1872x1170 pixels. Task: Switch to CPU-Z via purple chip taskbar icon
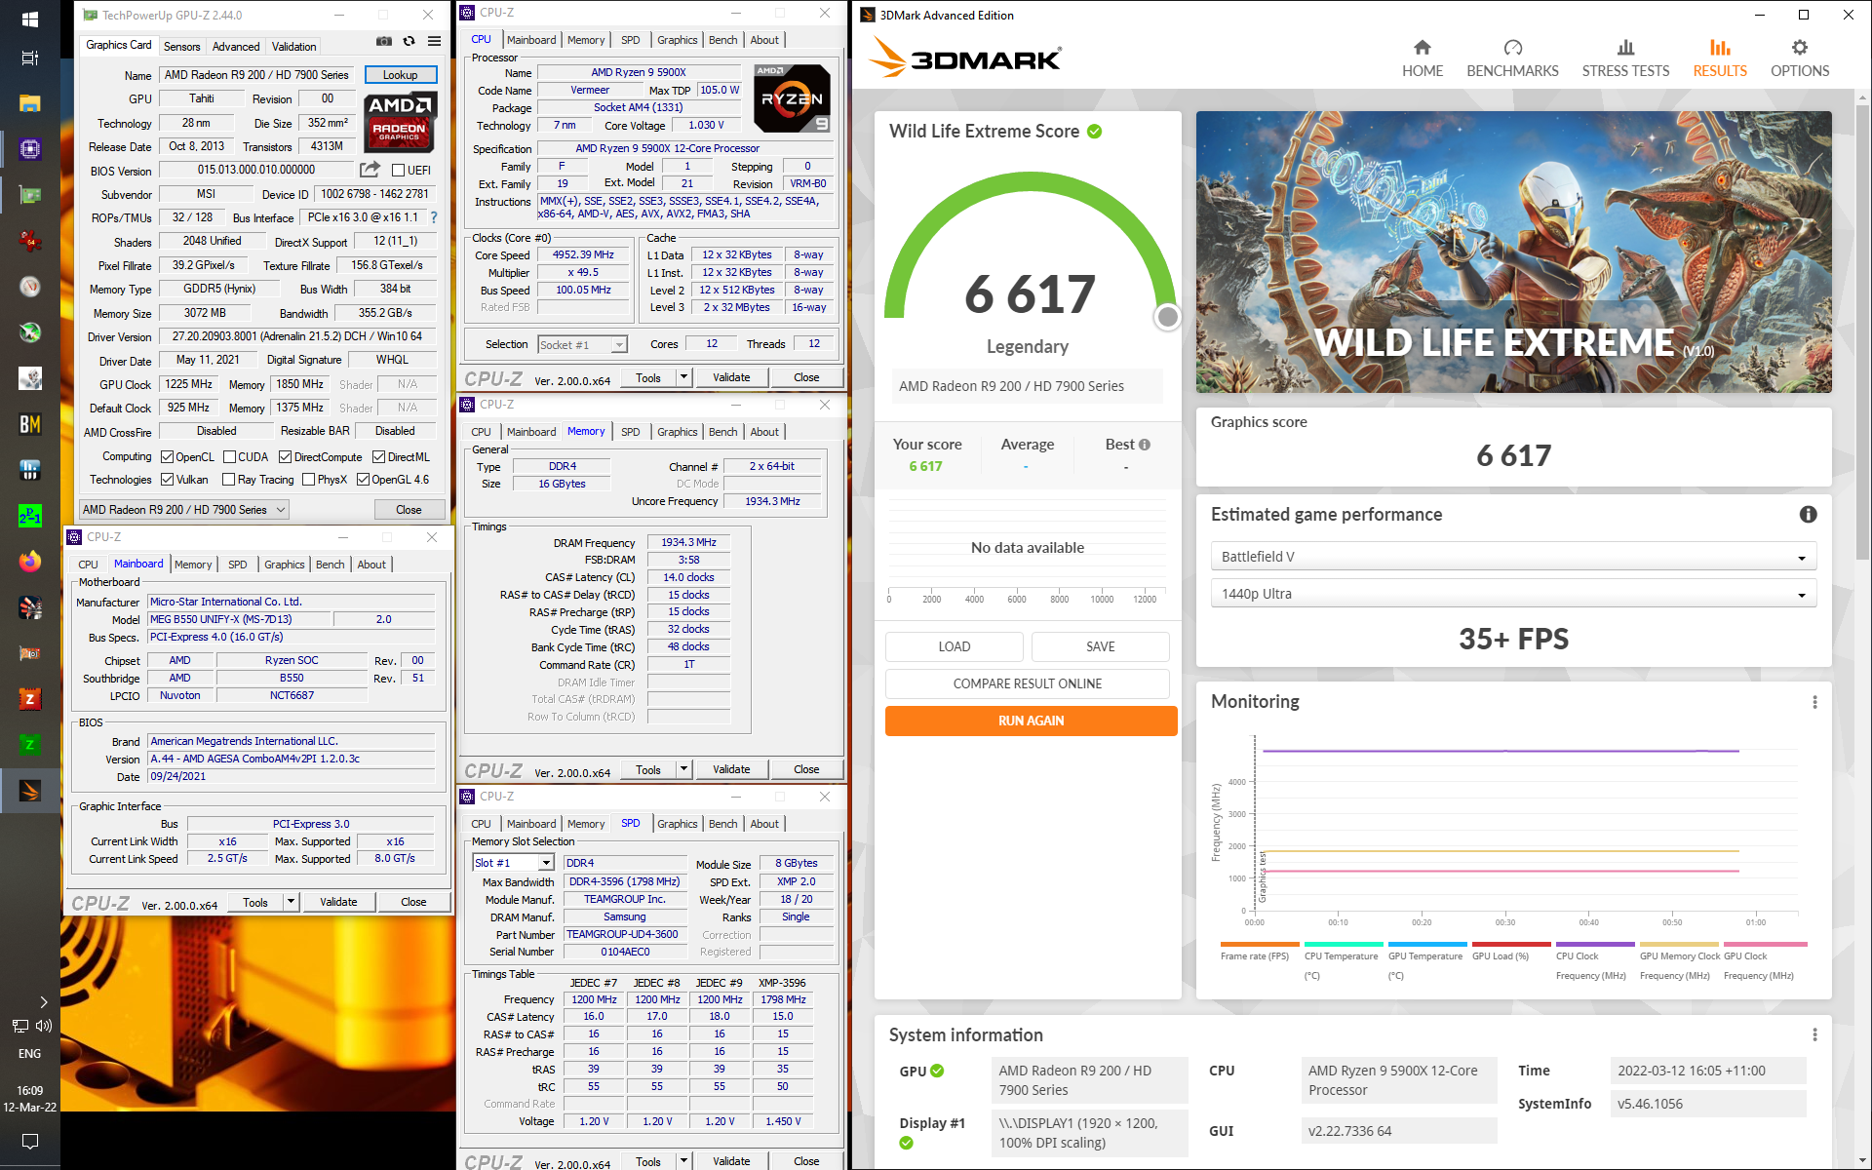click(29, 148)
